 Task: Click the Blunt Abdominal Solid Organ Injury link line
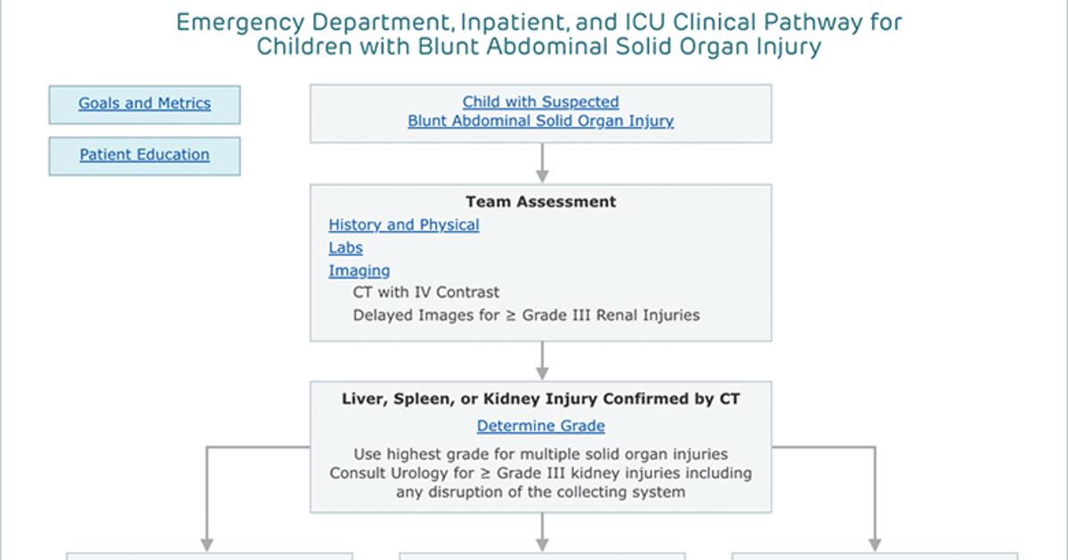[540, 121]
